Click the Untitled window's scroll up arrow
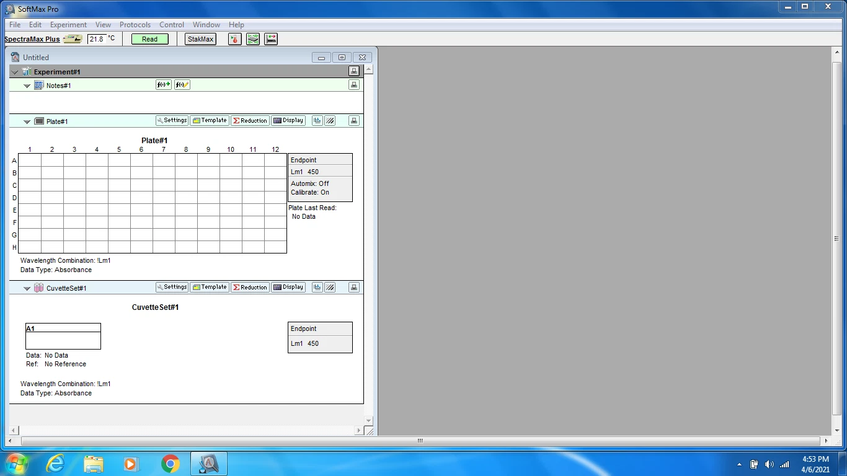 (x=369, y=69)
